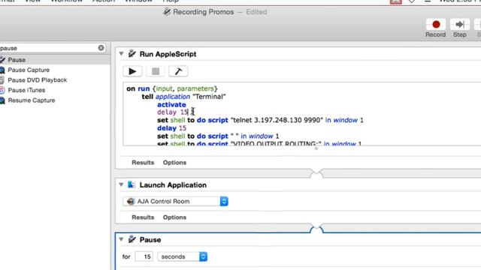Compile the script with hammer button
This screenshot has width=481, height=270.
[x=178, y=71]
